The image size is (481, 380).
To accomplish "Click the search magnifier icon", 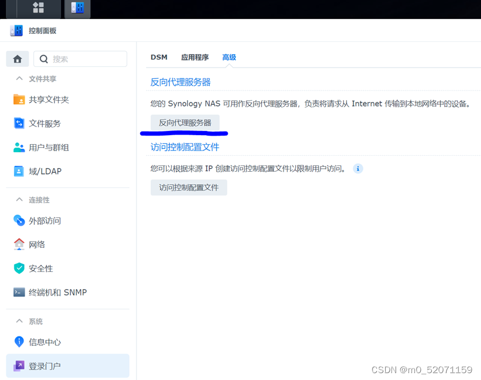I will pyautogui.click(x=44, y=59).
